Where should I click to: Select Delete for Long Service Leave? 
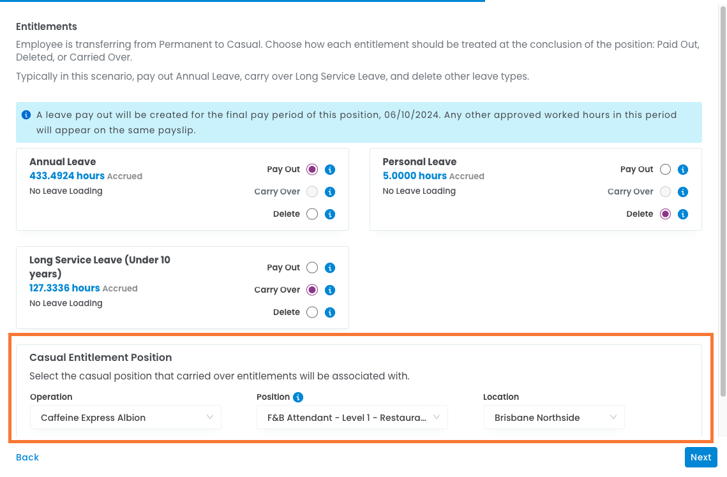pyautogui.click(x=312, y=312)
